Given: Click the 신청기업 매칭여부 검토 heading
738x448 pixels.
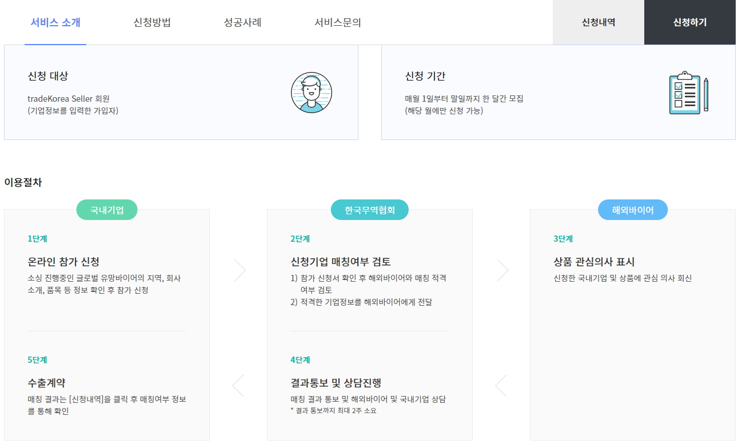Looking at the screenshot, I should (x=341, y=262).
